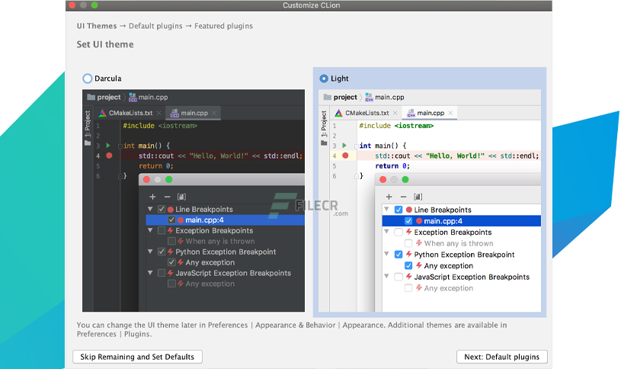Toggle Python Exception Breakpoint checkbox in Darcula preview
The width and height of the screenshot is (637, 369).
pyautogui.click(x=162, y=252)
